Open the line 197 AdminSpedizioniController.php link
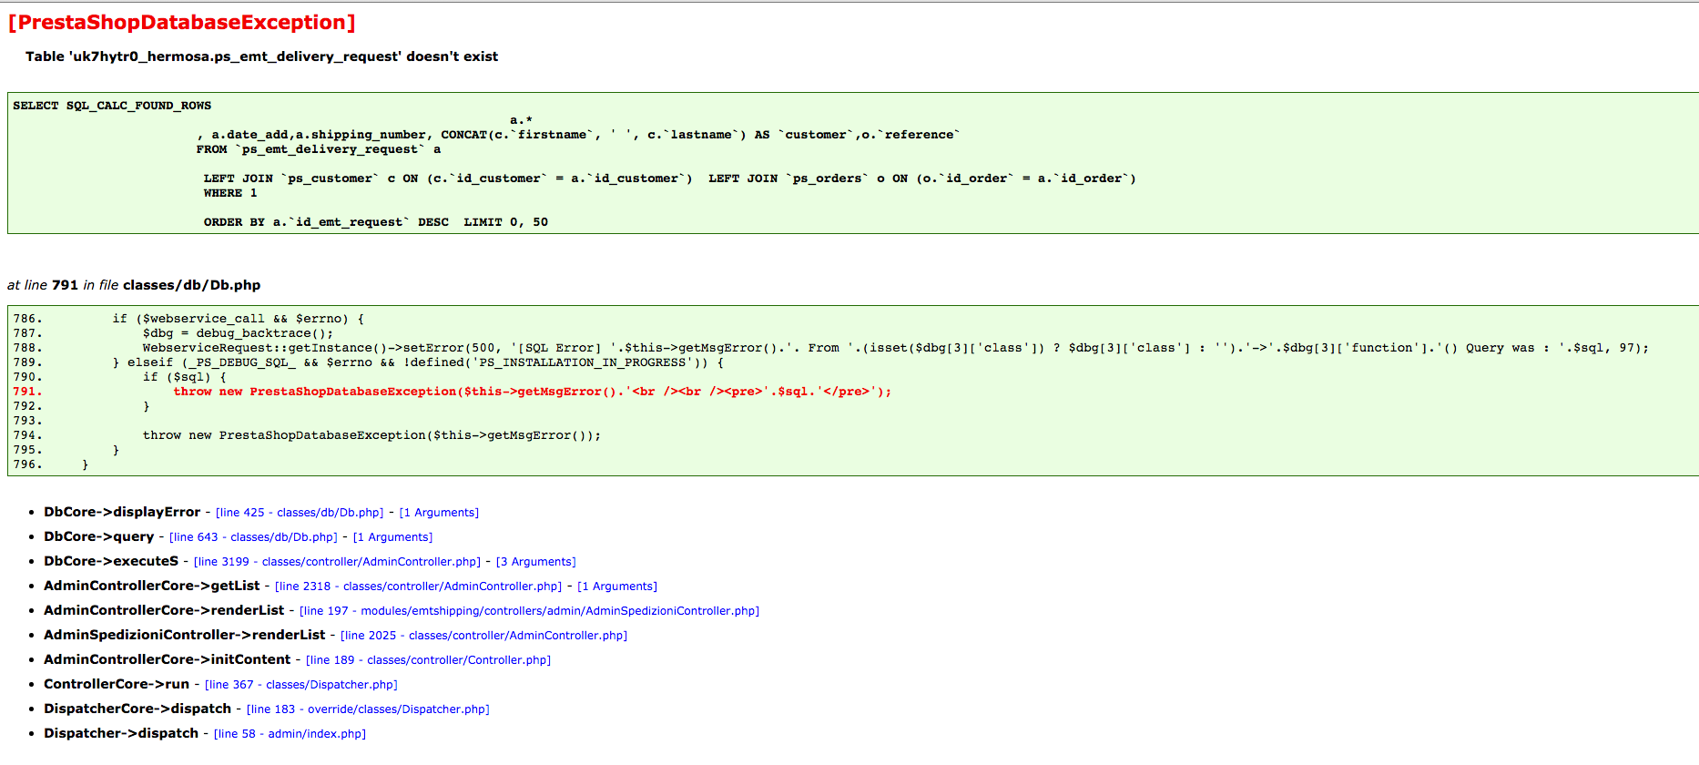 pyautogui.click(x=529, y=611)
